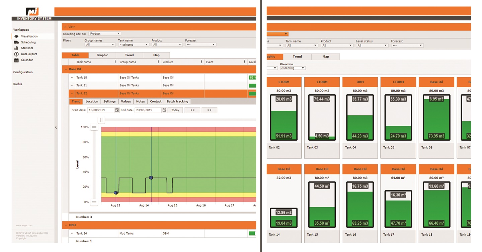Click the Scheduling truck icon

tap(16, 42)
